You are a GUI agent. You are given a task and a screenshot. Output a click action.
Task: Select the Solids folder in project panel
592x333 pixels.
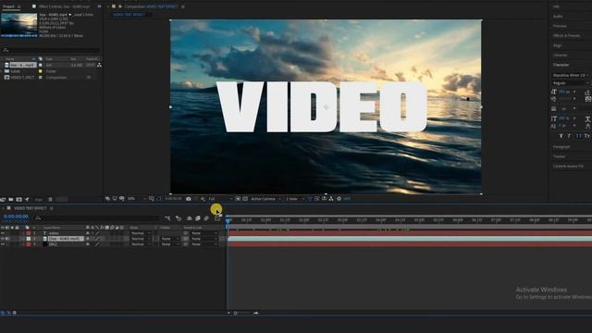pyautogui.click(x=15, y=71)
